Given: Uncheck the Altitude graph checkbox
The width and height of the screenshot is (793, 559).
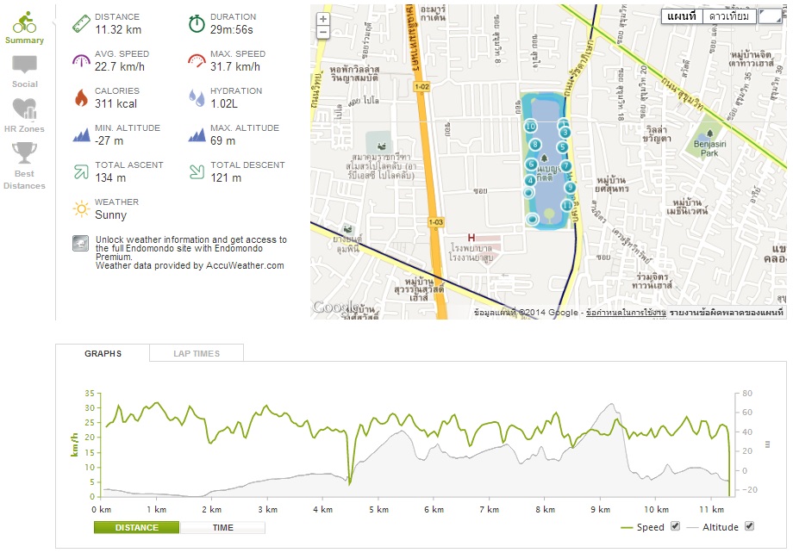Looking at the screenshot, I should click(749, 526).
